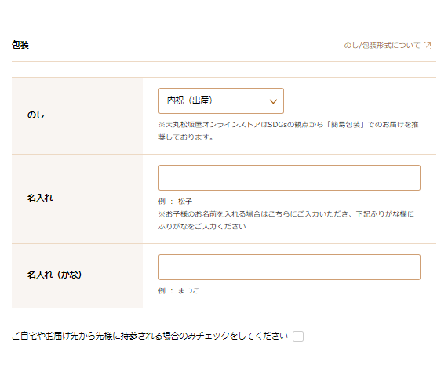
Task: Click the ふりがなをご入力ください instruction line
Action: pos(202,227)
